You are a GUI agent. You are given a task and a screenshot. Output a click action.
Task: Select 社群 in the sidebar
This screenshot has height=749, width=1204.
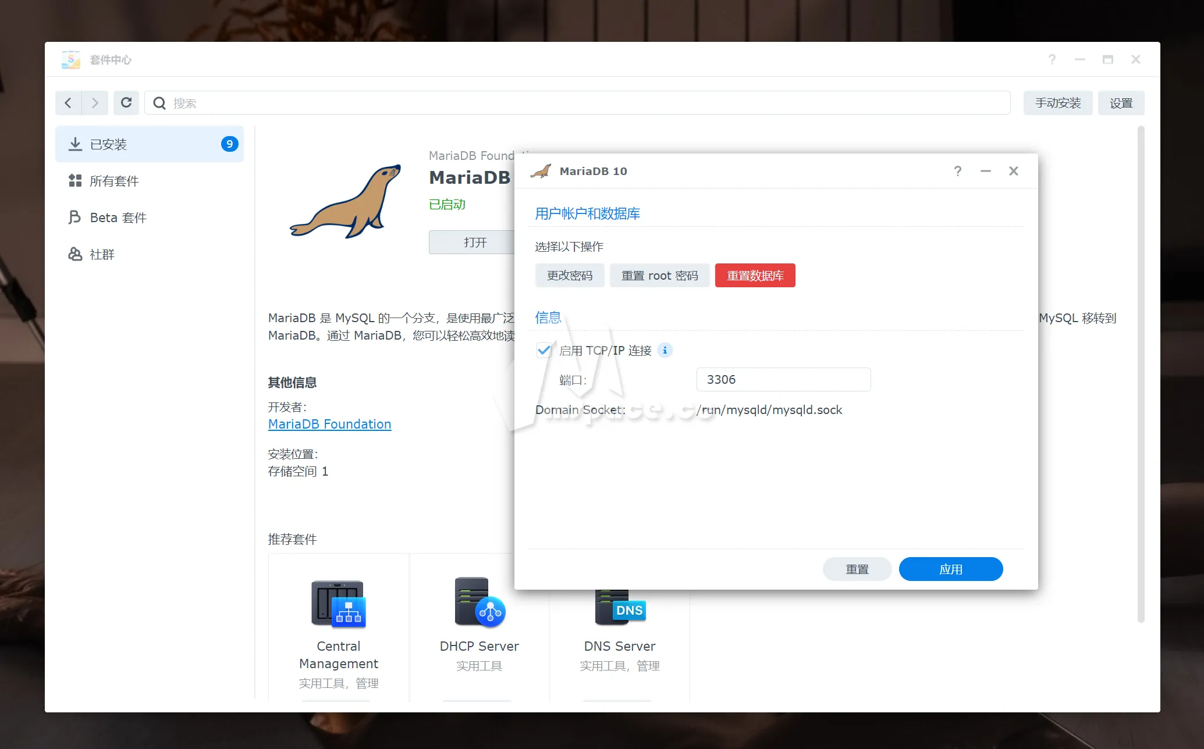[x=150, y=254]
